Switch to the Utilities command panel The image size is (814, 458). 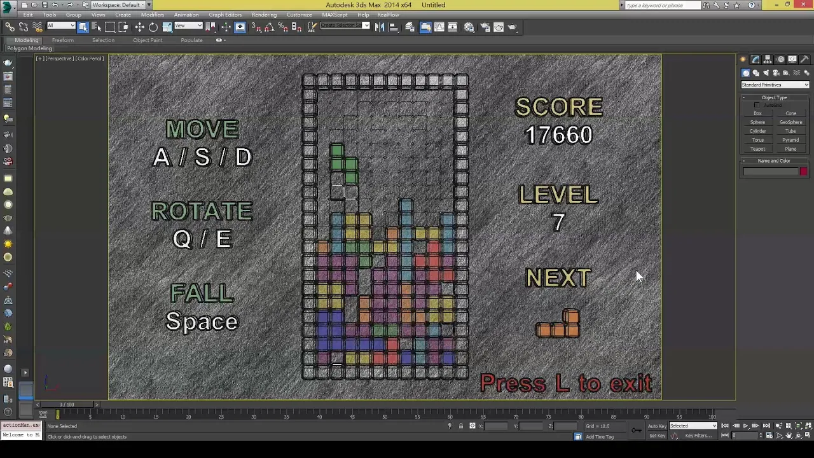[804, 59]
